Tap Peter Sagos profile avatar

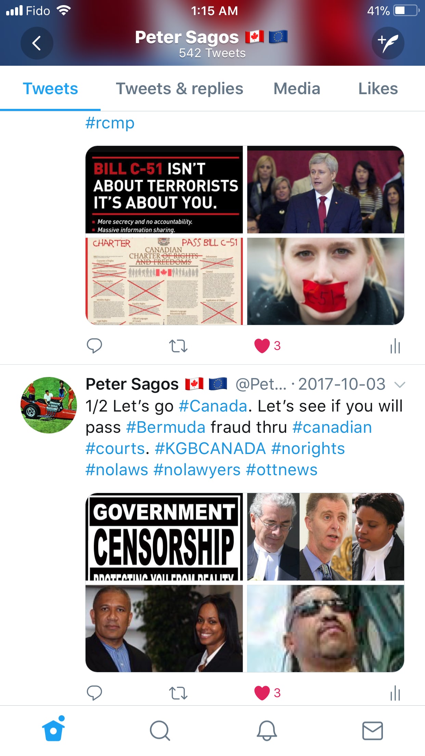coord(49,405)
